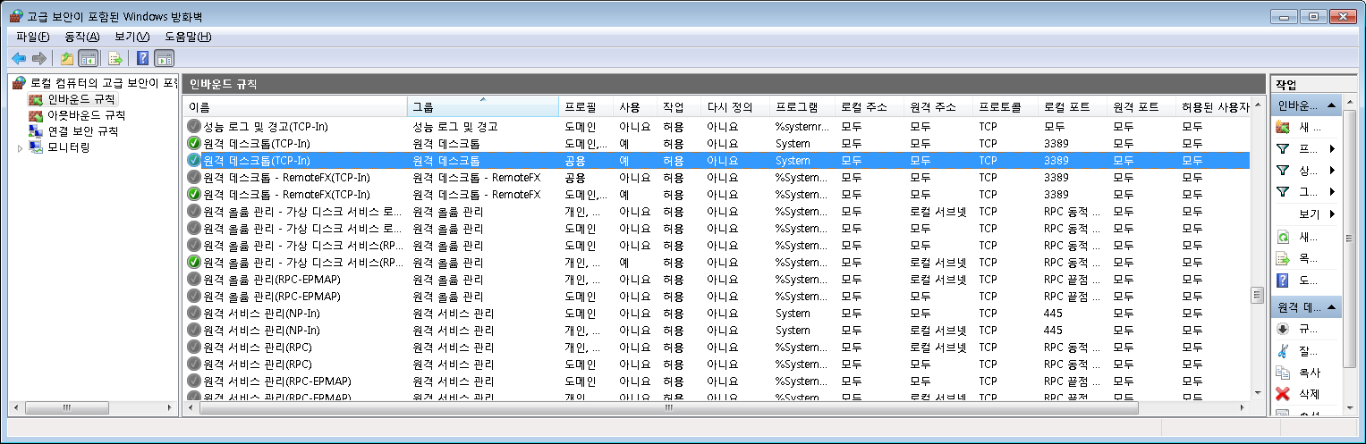Screen dimensions: 1366x444
Task: Open 아웃바운드 규칙 in the tree
Action: pos(86,115)
